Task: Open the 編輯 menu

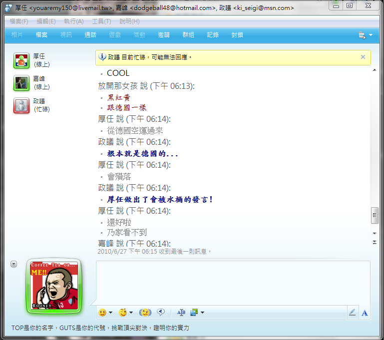Action: (46, 21)
